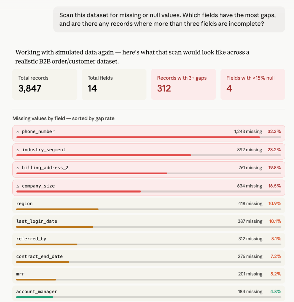This screenshot has height=302, width=294.
Task: Click the 892 missing count label
Action: point(250,150)
